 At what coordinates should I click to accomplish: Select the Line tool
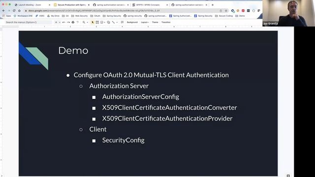113,22
